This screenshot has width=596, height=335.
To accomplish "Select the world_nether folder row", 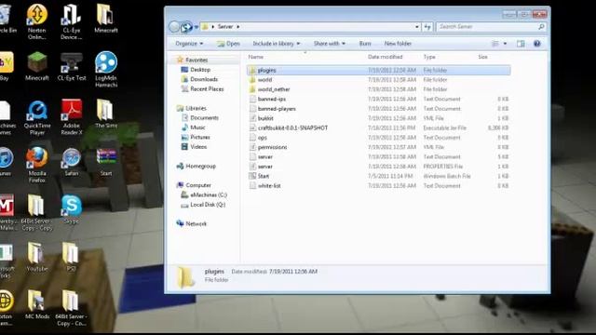I will click(379, 89).
